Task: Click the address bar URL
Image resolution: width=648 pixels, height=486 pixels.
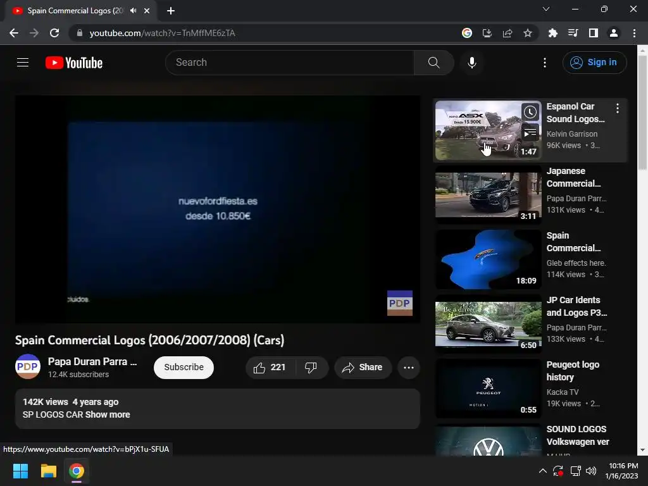Action: tap(163, 33)
